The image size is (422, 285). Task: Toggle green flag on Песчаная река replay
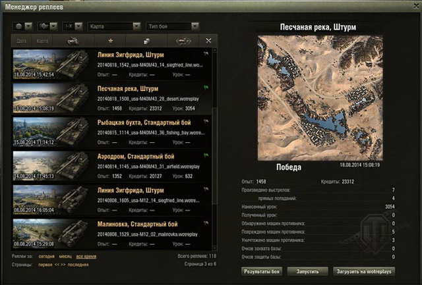pos(206,88)
